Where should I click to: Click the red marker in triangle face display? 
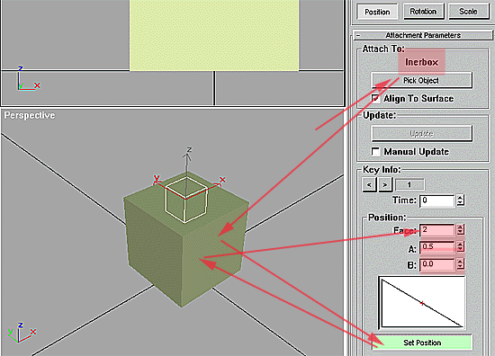point(422,304)
